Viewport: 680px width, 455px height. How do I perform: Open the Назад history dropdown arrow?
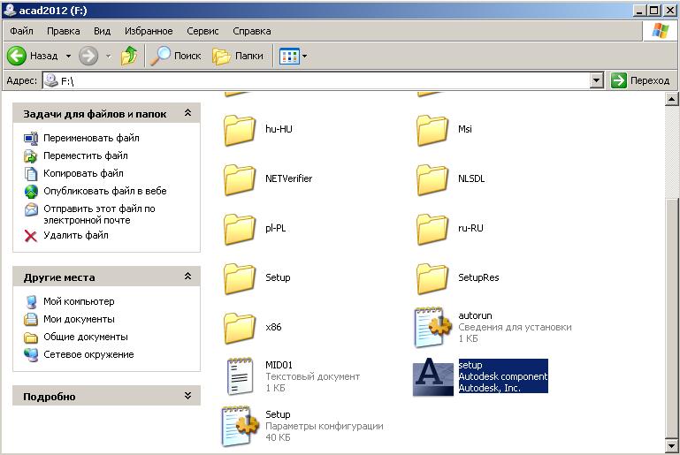(x=68, y=56)
